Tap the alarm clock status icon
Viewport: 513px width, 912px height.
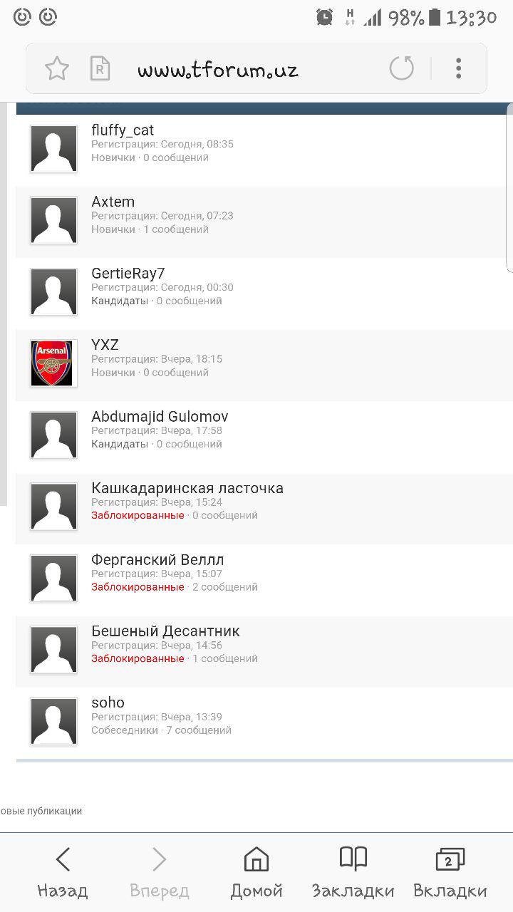click(325, 17)
